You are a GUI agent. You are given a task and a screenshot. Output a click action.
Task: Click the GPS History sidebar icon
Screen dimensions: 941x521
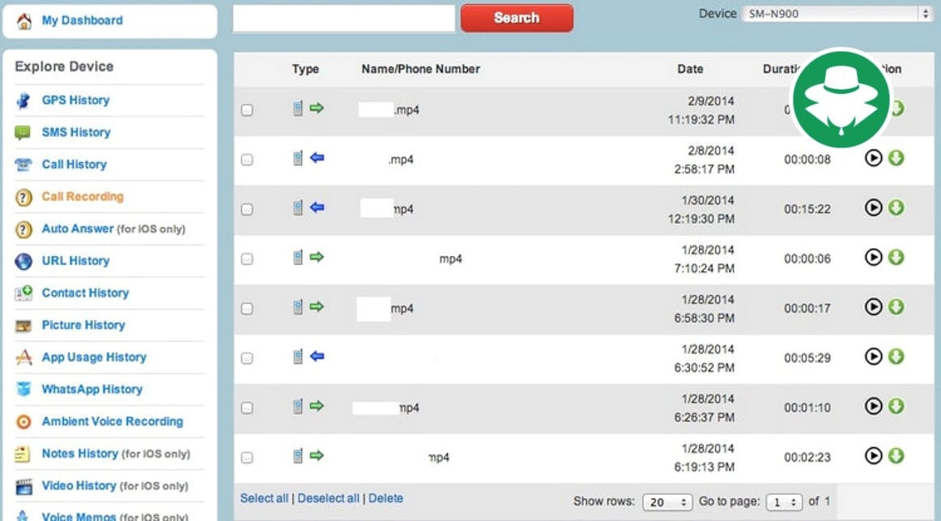tap(23, 100)
